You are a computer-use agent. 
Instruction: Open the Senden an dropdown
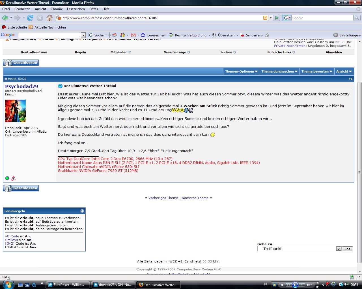251,35
